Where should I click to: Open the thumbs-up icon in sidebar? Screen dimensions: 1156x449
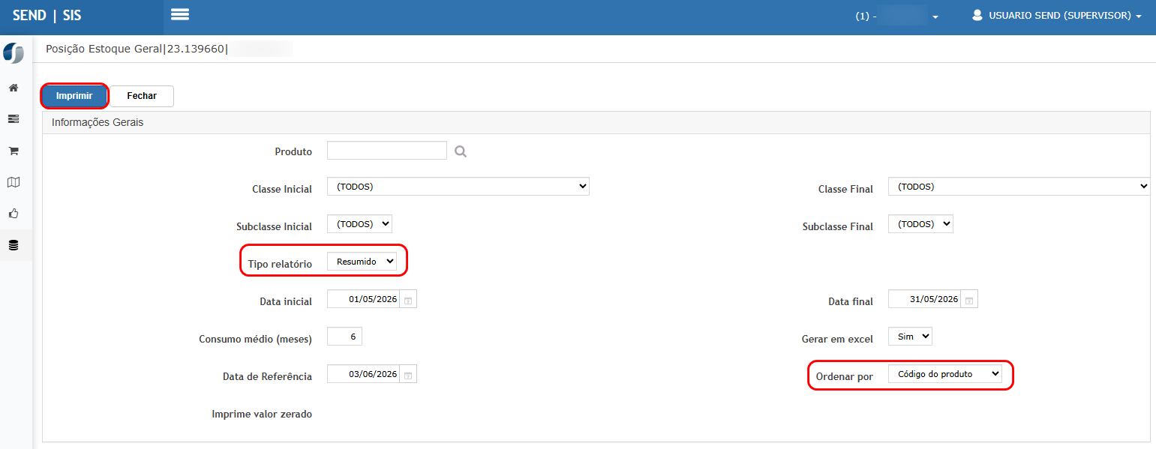pos(13,214)
